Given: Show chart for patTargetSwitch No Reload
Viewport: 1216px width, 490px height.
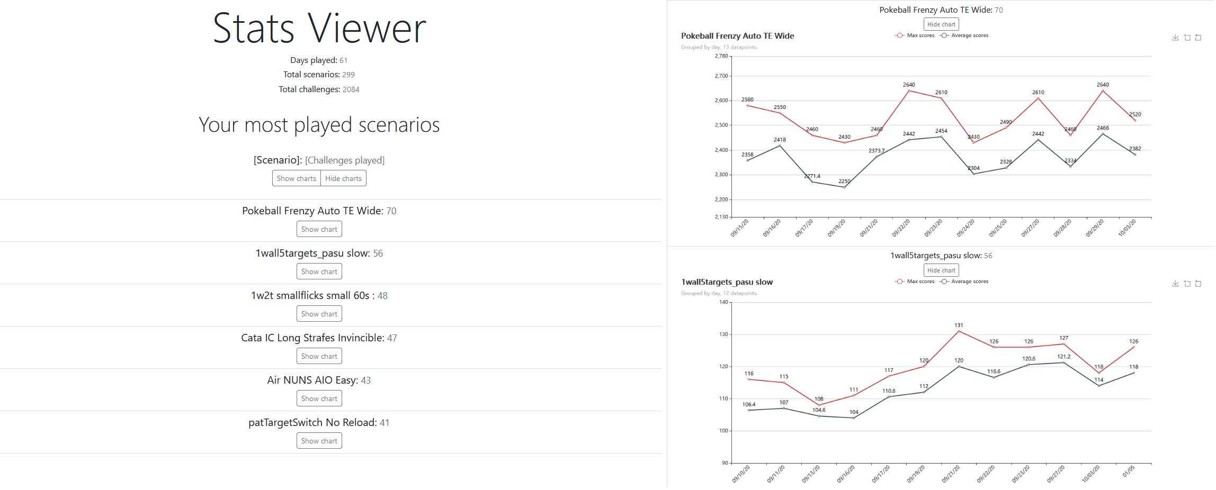Looking at the screenshot, I should 319,440.
